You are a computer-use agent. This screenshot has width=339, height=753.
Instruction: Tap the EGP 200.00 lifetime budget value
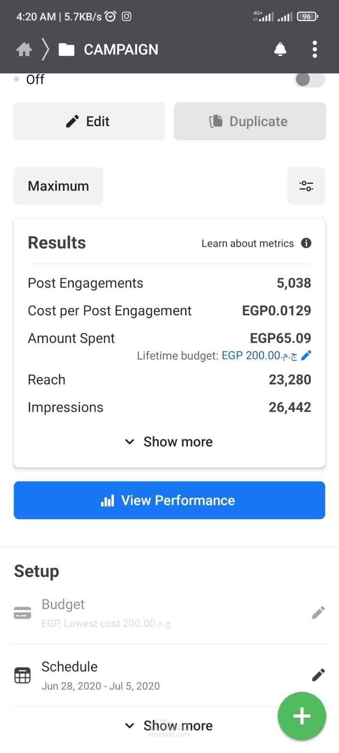point(259,355)
